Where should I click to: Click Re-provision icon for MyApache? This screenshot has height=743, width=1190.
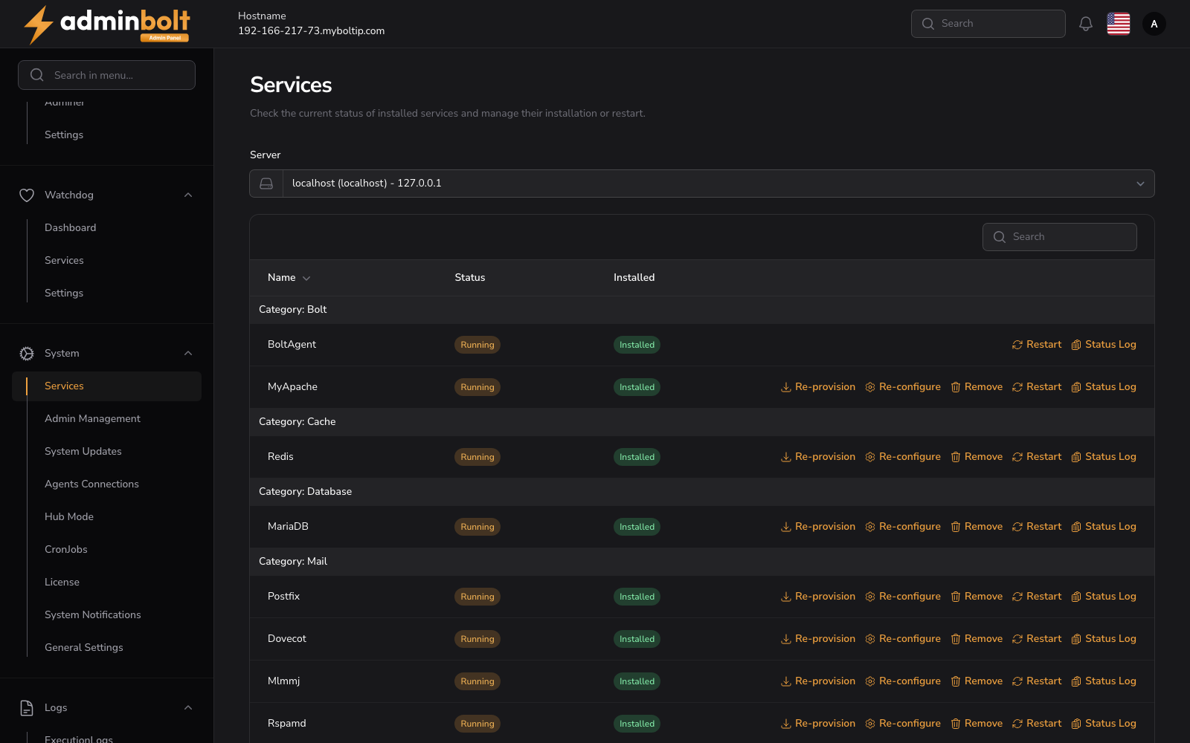tap(786, 387)
